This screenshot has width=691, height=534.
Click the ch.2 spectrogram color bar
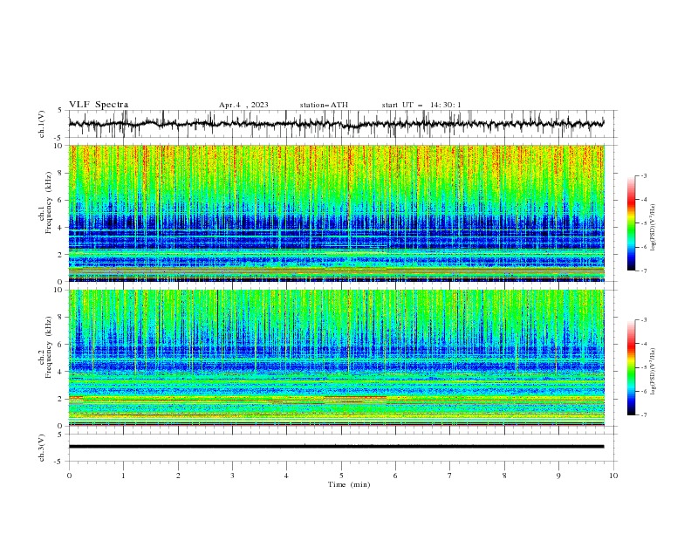click(632, 367)
